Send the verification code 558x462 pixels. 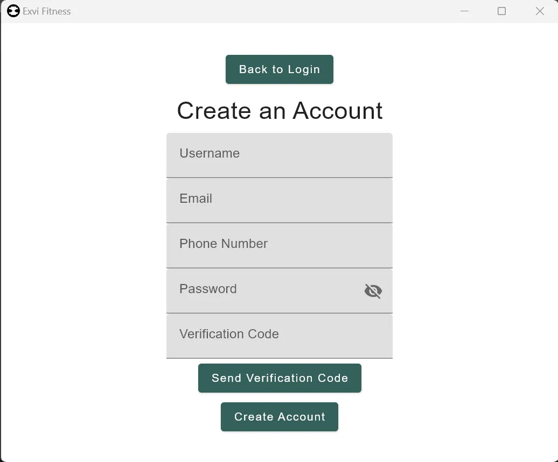click(280, 378)
